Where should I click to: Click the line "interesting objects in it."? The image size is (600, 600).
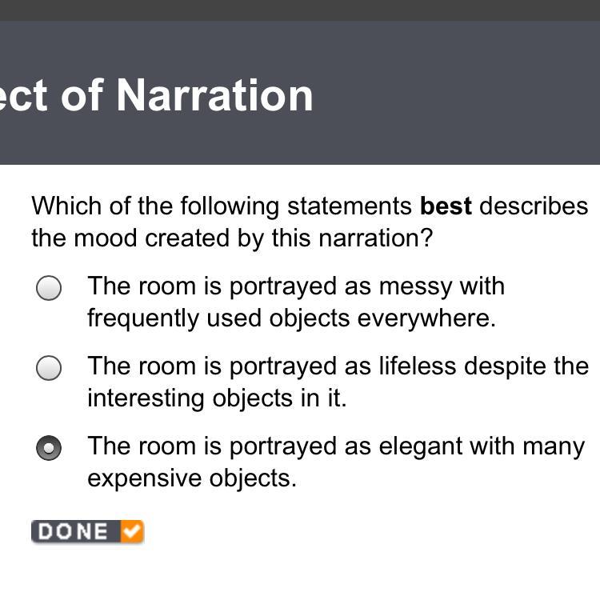(x=217, y=398)
